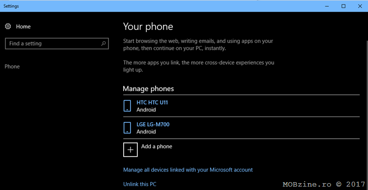This screenshot has height=190, width=368.
Task: Click the Unlink this PC link
Action: point(140,184)
